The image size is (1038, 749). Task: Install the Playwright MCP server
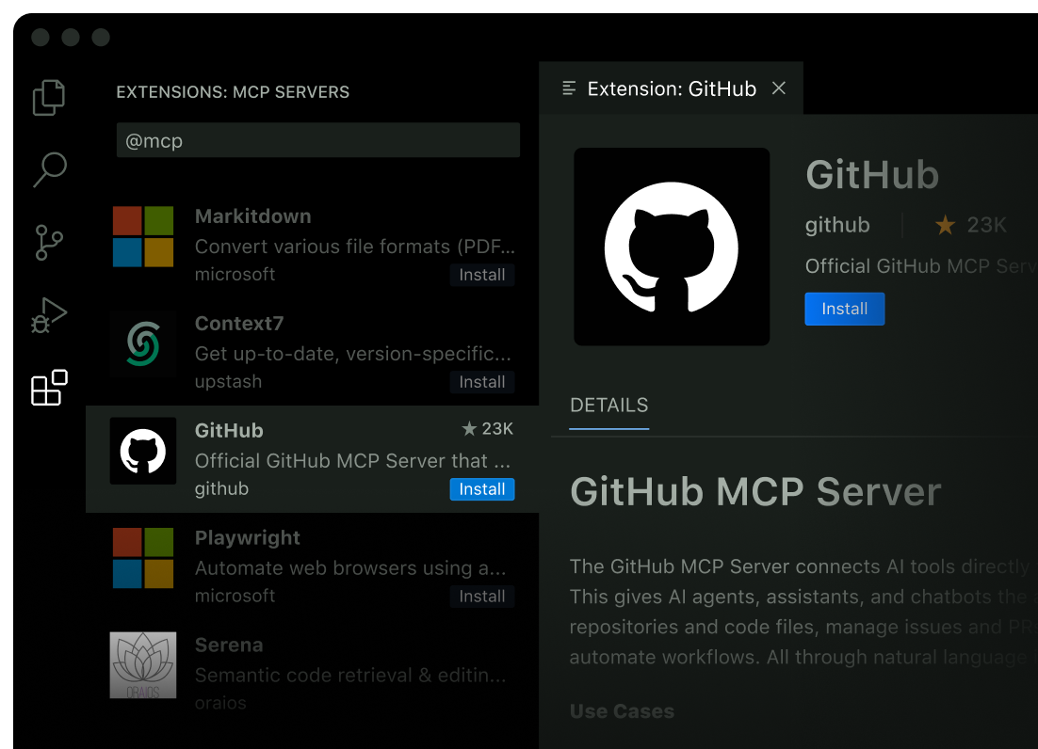click(x=482, y=597)
